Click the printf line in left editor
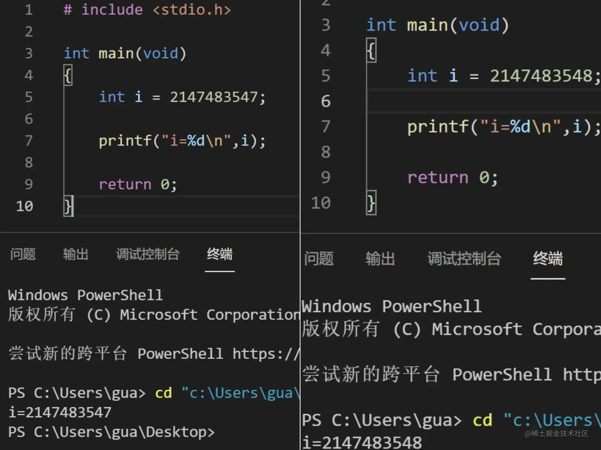Image resolution: width=601 pixels, height=450 pixels. 182,140
